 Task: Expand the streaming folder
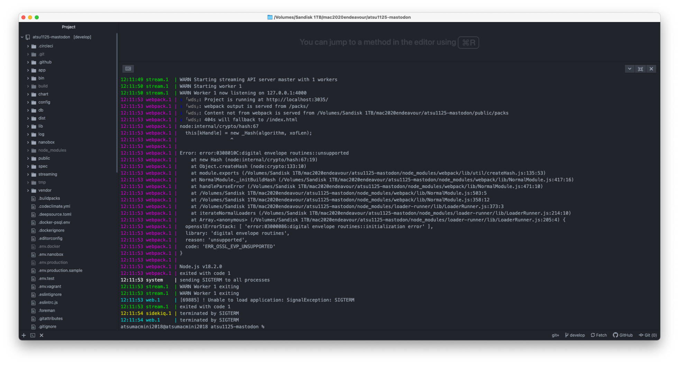pyautogui.click(x=28, y=174)
